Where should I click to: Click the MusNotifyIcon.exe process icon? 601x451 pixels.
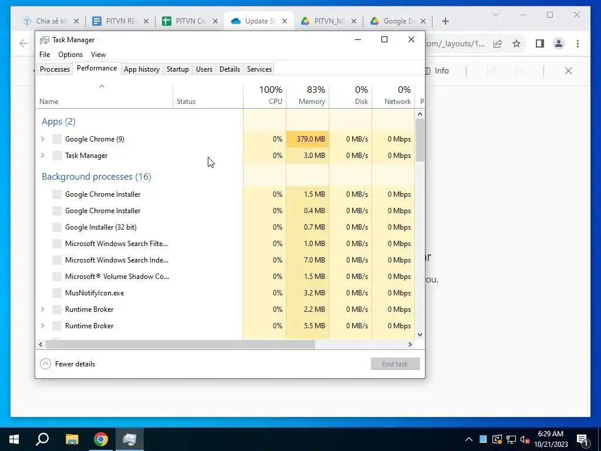(57, 293)
